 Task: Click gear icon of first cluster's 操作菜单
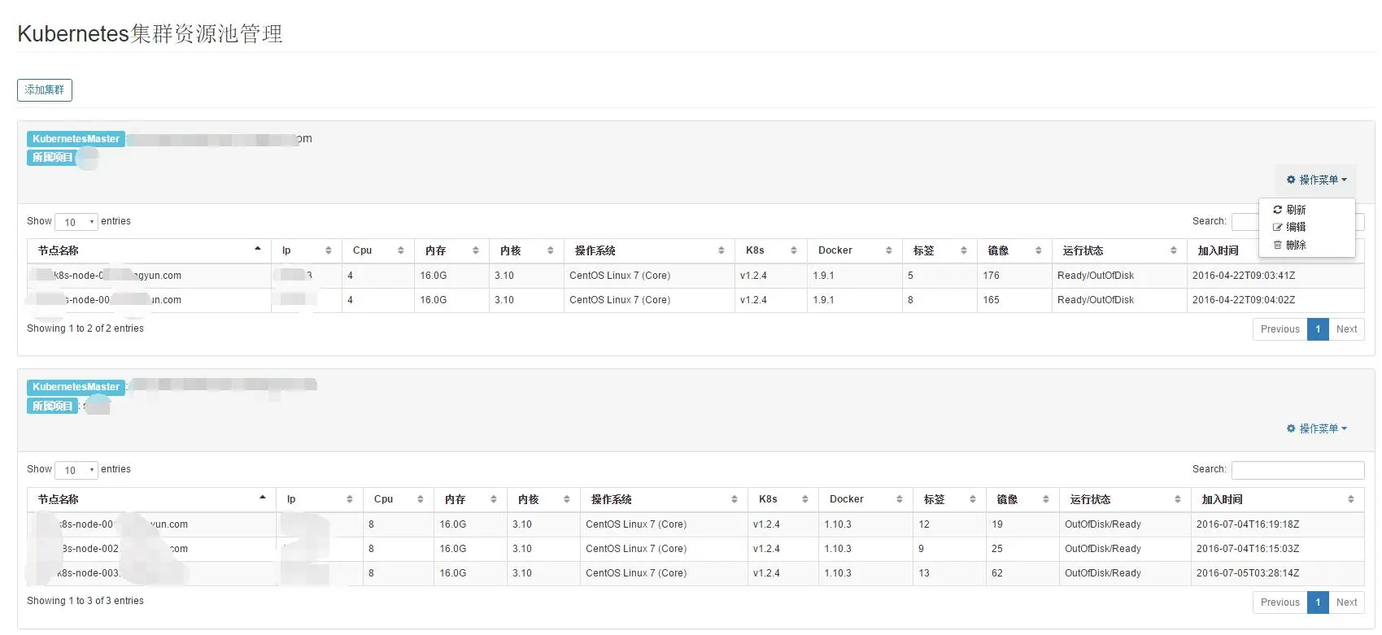[x=1291, y=180]
